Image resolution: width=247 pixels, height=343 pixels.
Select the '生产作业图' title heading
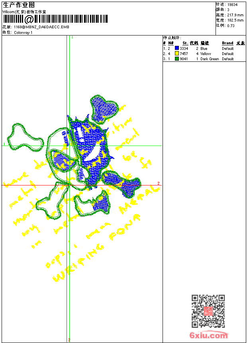point(19,5)
